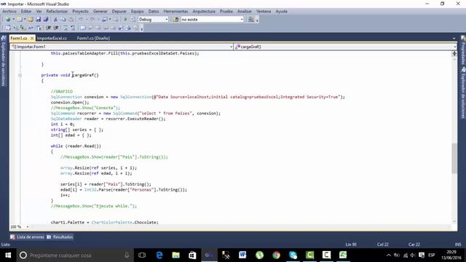The width and height of the screenshot is (466, 262).
Task: Open the Generar menu
Action: [100, 12]
